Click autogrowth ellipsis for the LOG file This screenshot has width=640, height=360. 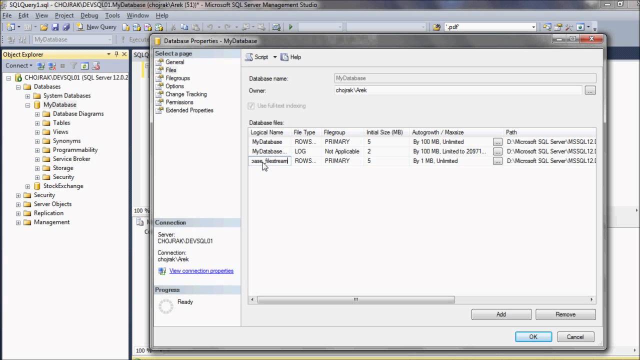click(497, 151)
